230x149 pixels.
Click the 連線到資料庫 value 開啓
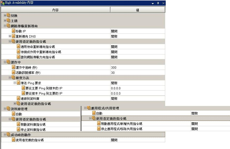114,98
